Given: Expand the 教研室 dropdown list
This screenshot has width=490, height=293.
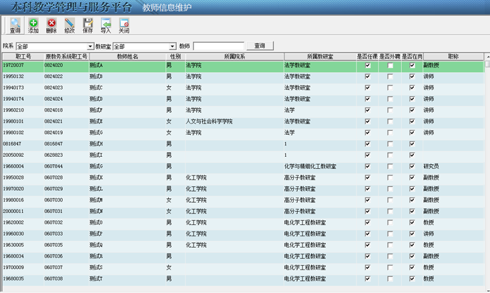Looking at the screenshot, I should point(172,47).
